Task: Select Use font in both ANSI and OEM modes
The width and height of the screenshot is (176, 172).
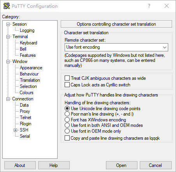Action: pos(67,125)
